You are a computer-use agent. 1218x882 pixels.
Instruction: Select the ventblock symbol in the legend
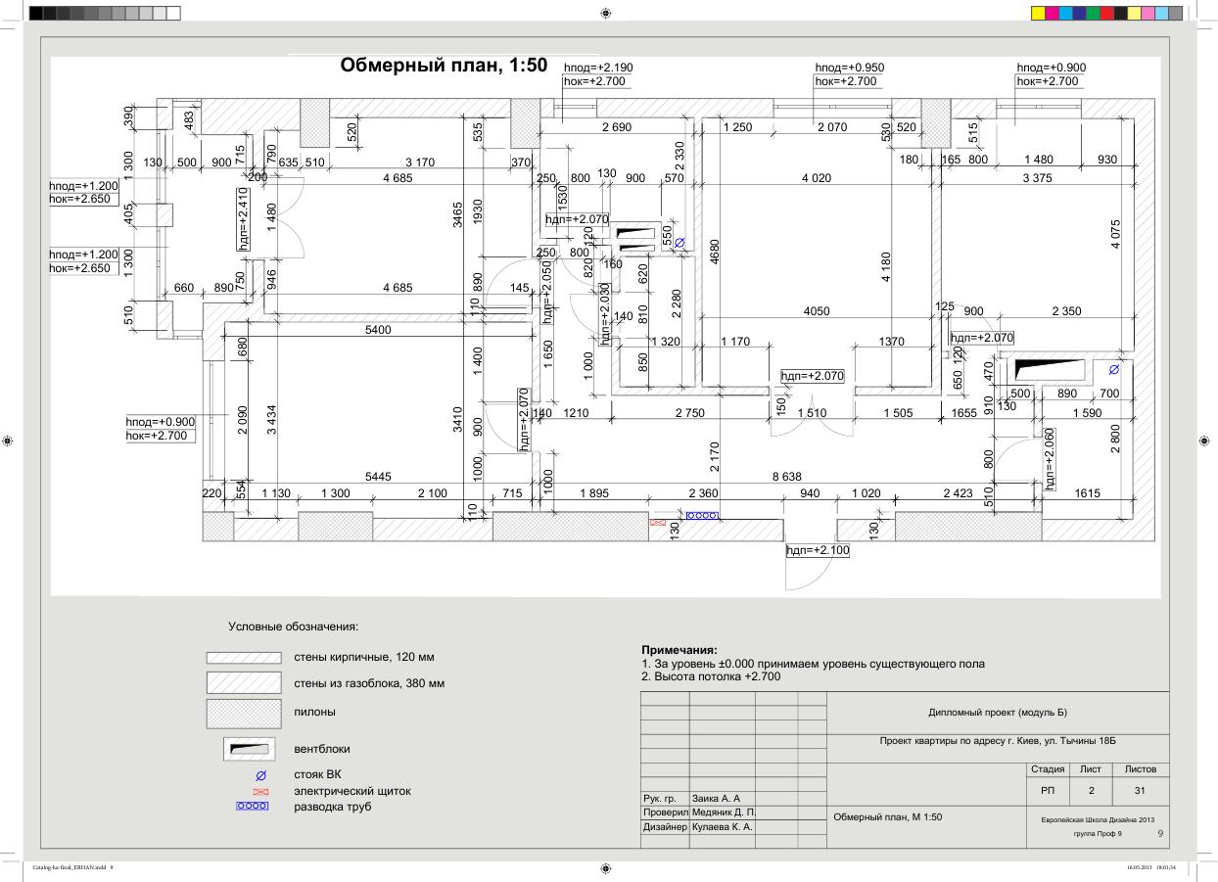pyautogui.click(x=248, y=750)
